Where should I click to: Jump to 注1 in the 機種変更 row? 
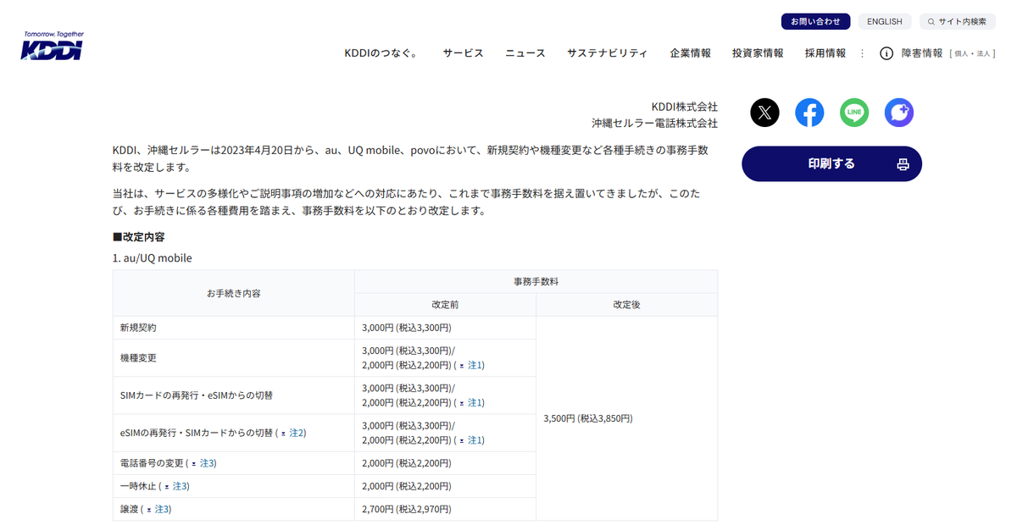click(x=471, y=365)
